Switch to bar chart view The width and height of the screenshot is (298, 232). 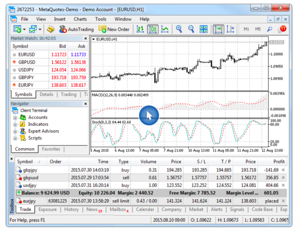(x=140, y=29)
